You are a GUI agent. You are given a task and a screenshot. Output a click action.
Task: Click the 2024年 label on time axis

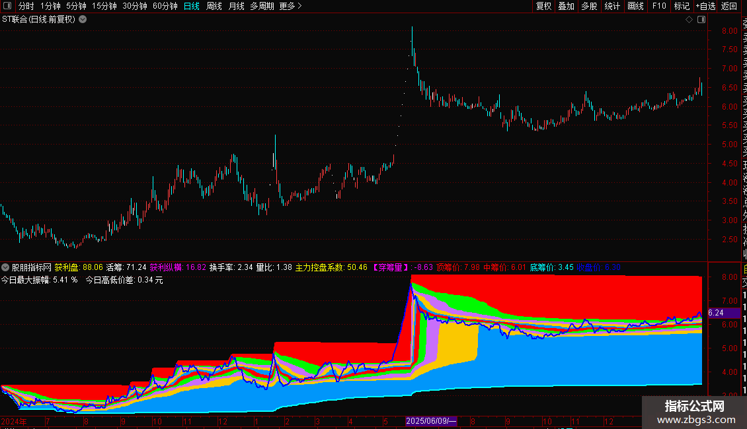pos(14,421)
